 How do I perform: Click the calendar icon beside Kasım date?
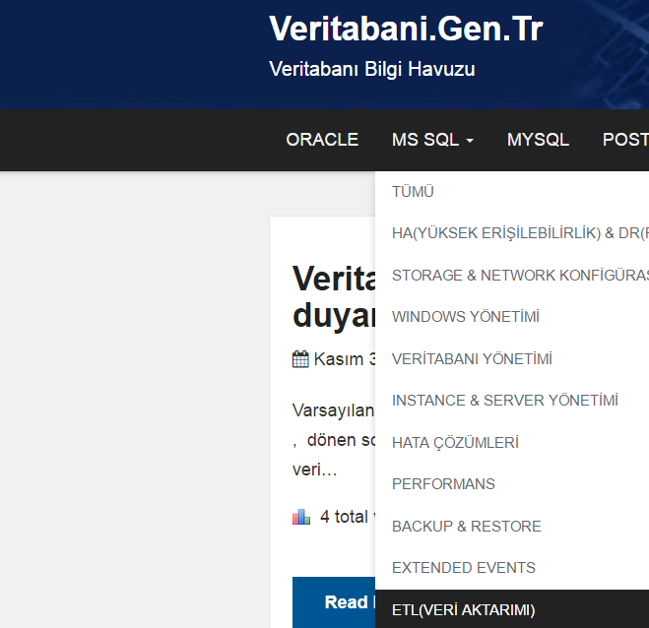(300, 359)
